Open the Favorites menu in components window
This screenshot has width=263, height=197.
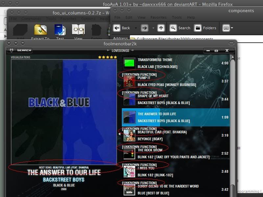tap(158, 17)
